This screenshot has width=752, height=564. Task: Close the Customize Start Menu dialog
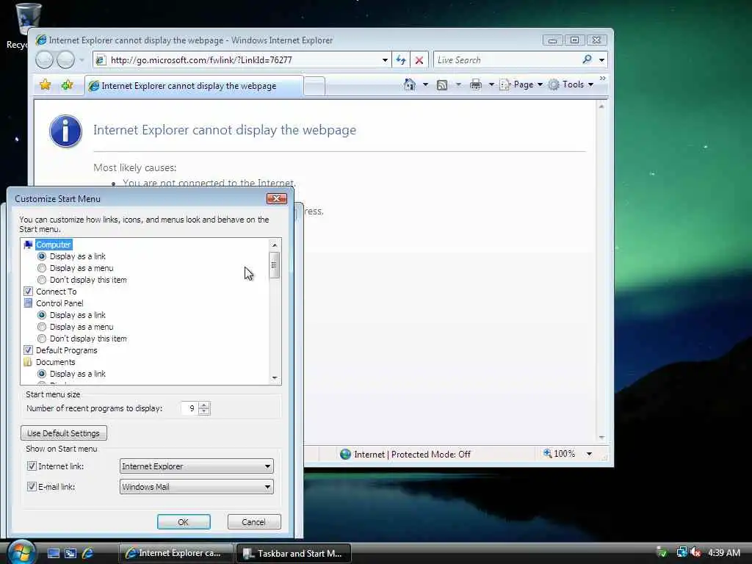click(277, 198)
